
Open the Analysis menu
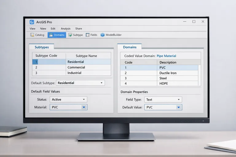click(65, 29)
